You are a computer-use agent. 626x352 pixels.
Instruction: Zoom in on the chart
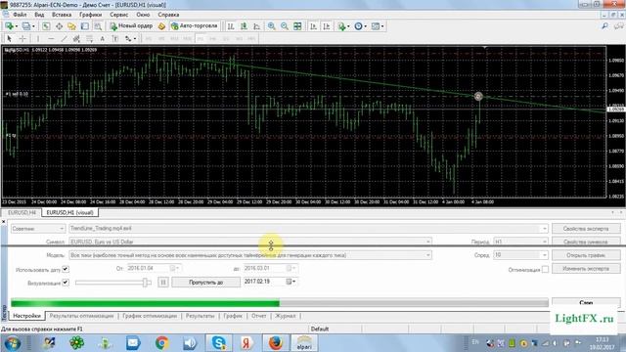point(272,26)
